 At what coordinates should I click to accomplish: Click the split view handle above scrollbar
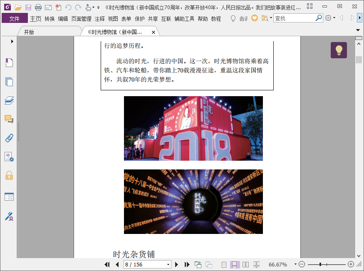click(359, 38)
